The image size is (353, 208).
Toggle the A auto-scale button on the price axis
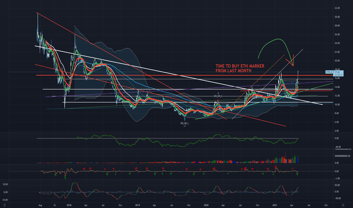(343, 205)
